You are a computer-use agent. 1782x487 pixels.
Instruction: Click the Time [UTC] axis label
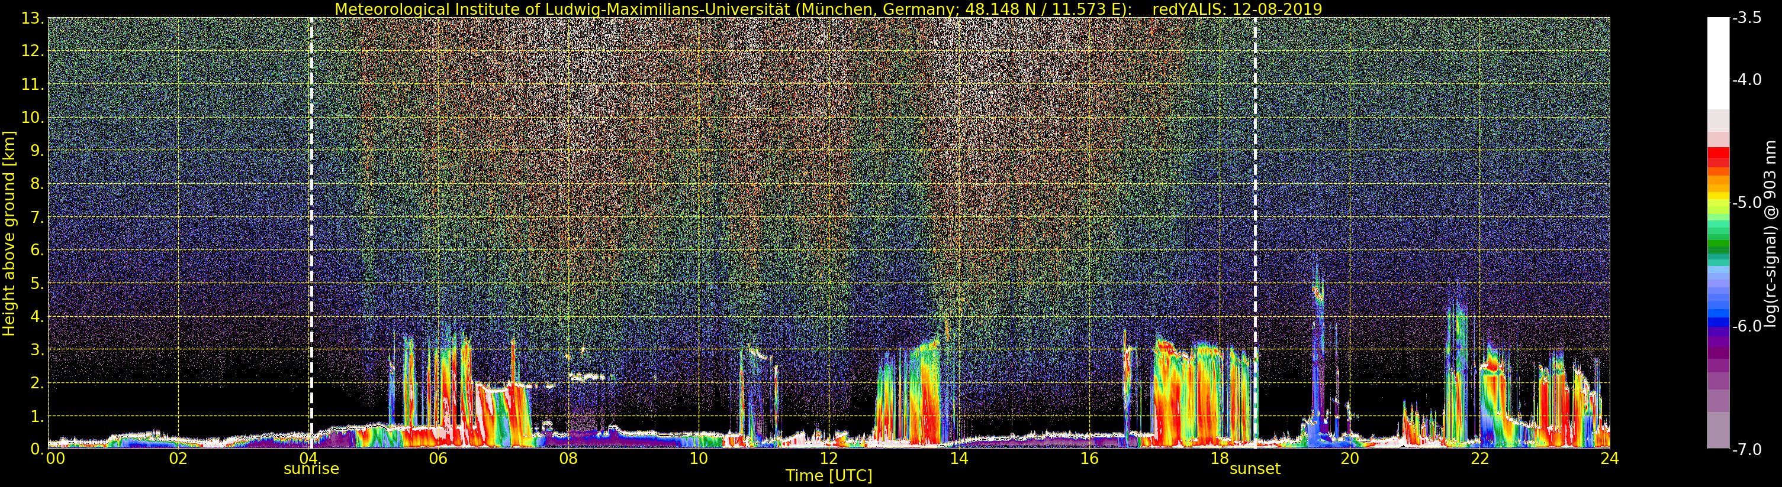(x=828, y=476)
